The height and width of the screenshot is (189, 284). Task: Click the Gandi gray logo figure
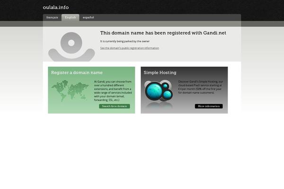(x=71, y=47)
